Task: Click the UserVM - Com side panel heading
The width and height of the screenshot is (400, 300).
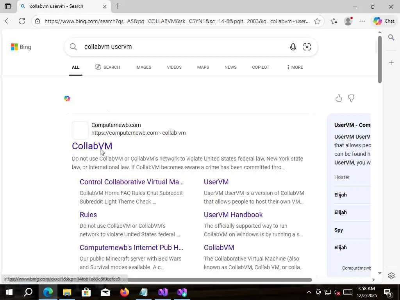Action: click(x=352, y=125)
